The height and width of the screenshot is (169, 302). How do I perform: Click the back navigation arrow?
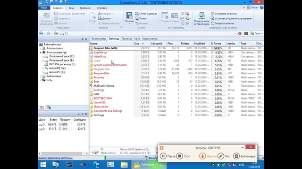coord(41,33)
